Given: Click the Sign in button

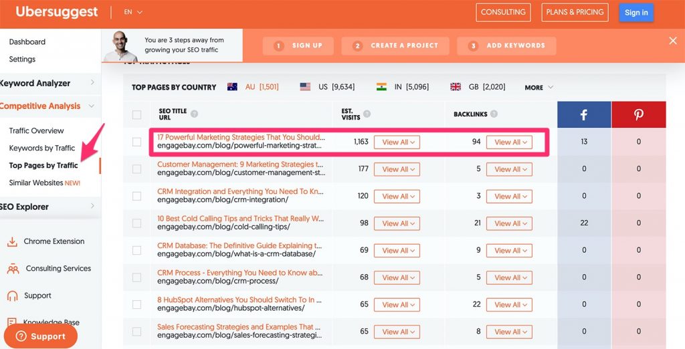Looking at the screenshot, I should [x=636, y=12].
